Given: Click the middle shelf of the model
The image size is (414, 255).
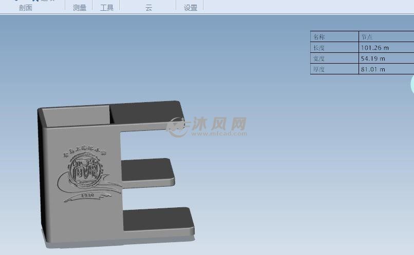Looking at the screenshot, I should [x=149, y=170].
